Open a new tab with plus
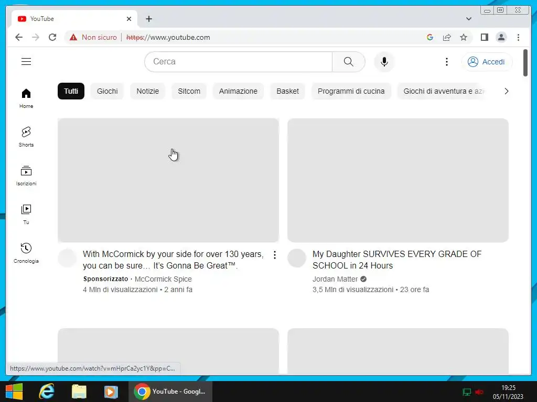537x402 pixels. pyautogui.click(x=148, y=19)
